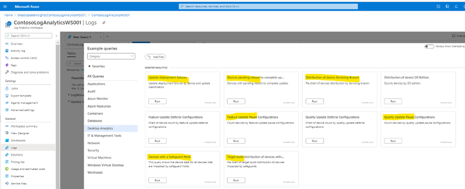Open Activity log in sidebar
Screen dimensions: 465x189
point(18,51)
